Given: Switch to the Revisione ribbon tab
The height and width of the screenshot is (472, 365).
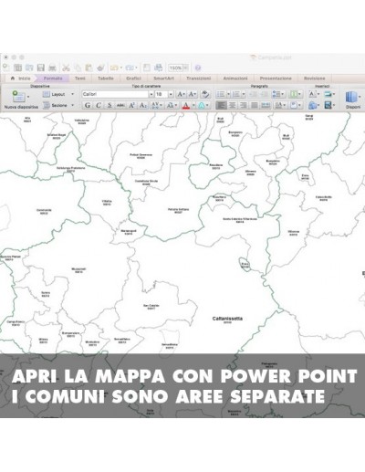Looking at the screenshot, I should click(315, 79).
